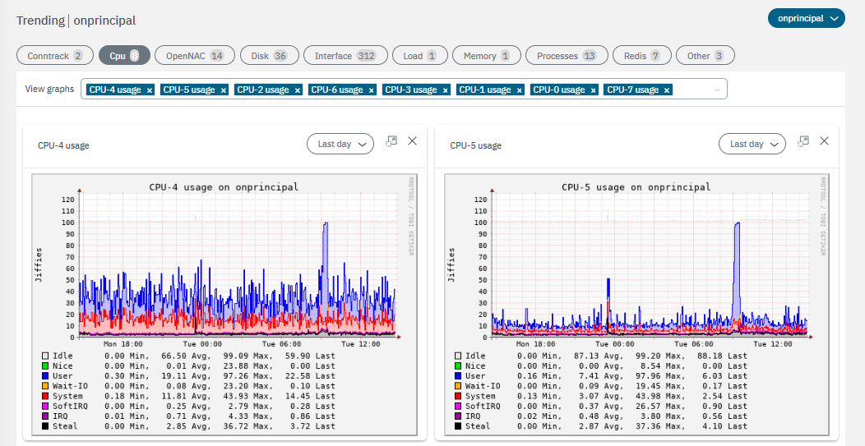865x446 pixels.
Task: Remove the CPU-7 usage tag
Action: coord(667,90)
